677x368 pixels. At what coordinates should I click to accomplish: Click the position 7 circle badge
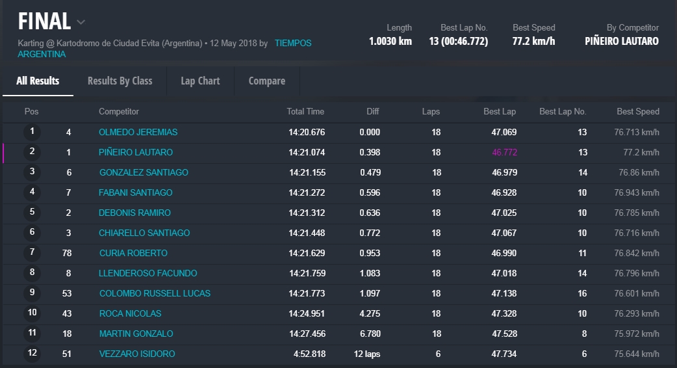(32, 253)
